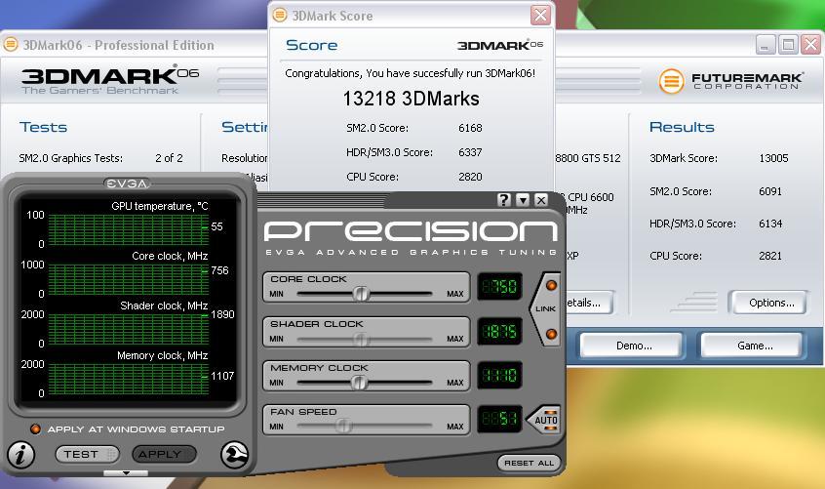Click the Futuremark Corporation logo

coord(730,81)
